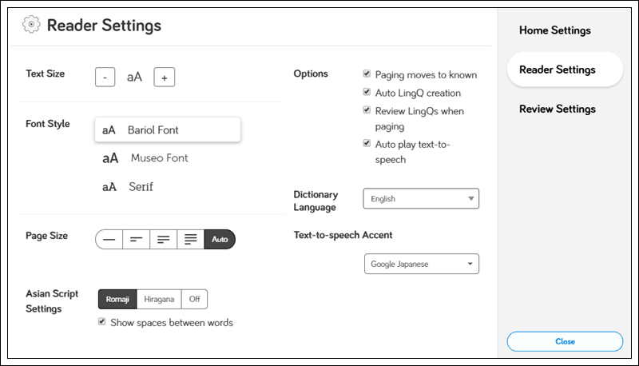The width and height of the screenshot is (639, 366).
Task: Toggle Auto LingQ creation checkbox
Action: (367, 93)
